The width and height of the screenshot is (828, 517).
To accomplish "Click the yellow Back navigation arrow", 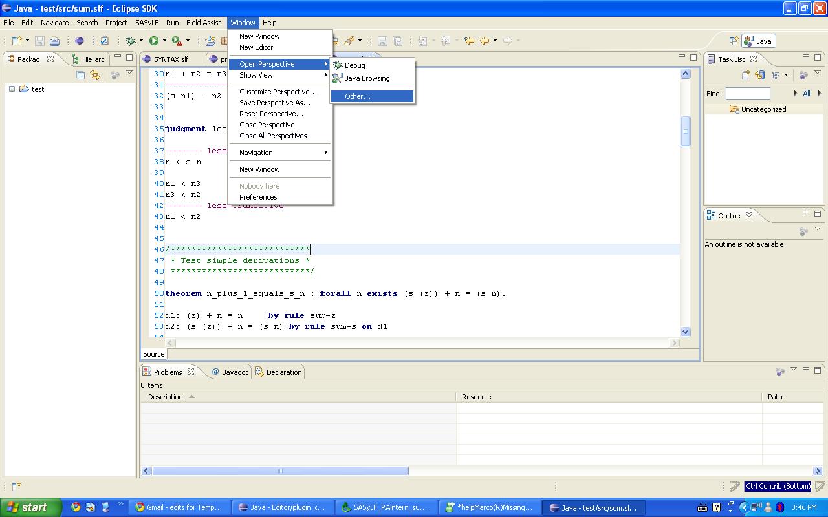I will tap(484, 41).
